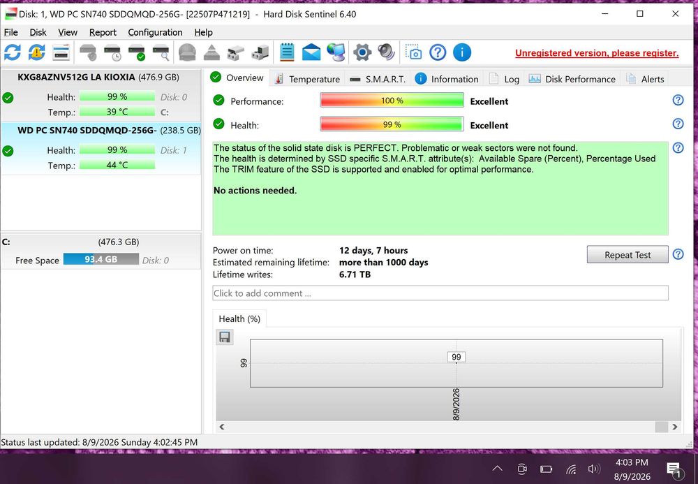This screenshot has height=484, width=698.
Task: Open the gear configuration icon
Action: [362, 52]
